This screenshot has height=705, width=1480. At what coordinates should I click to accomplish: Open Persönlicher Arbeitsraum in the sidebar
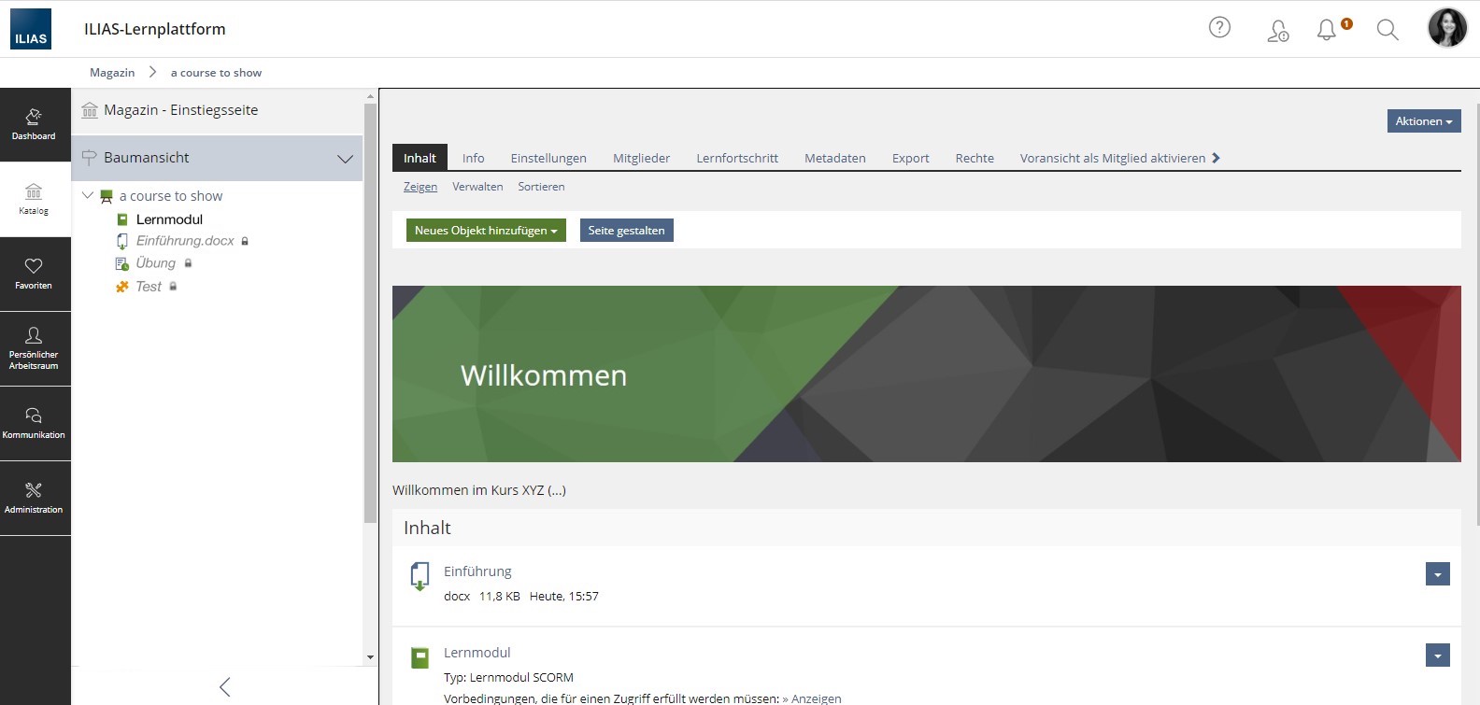point(34,349)
